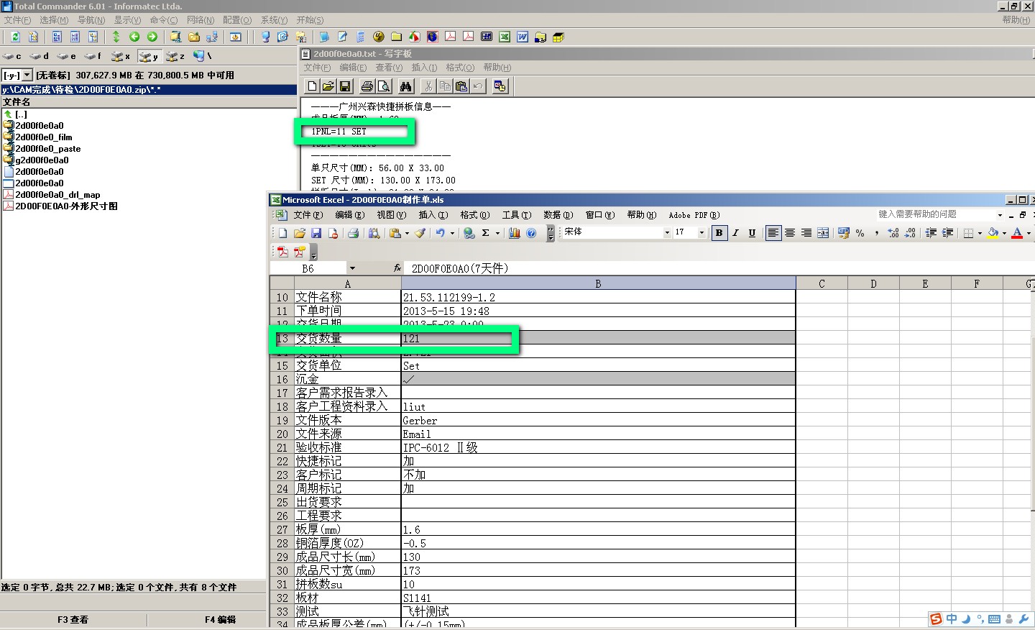Open Fill Color palette dropdown arrow
The image size is (1035, 630).
[1004, 233]
